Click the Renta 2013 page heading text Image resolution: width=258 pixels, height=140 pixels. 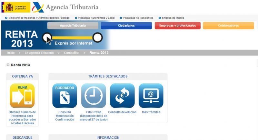[20, 65]
